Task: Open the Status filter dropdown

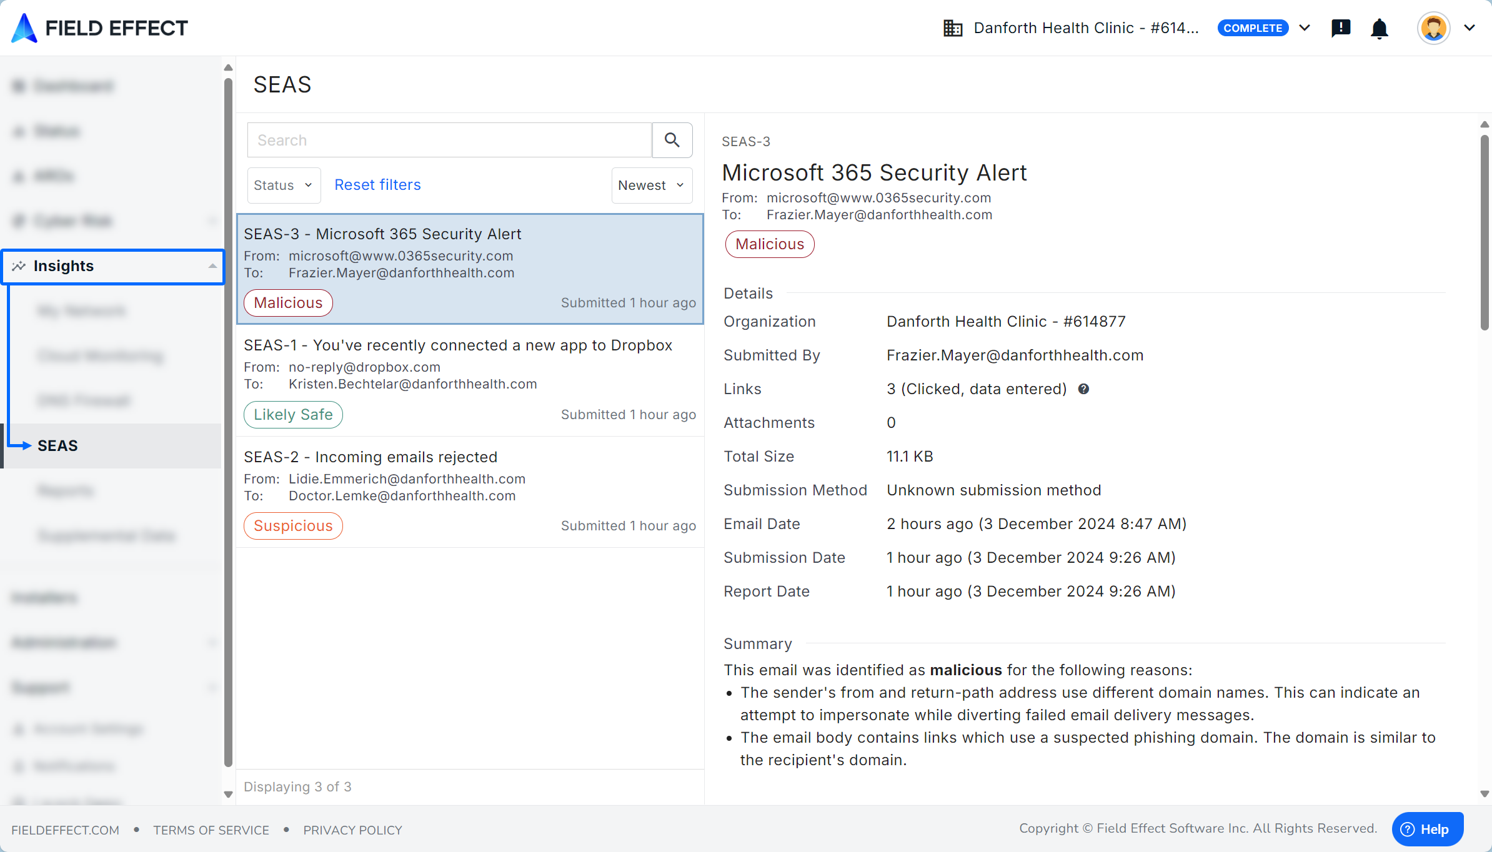Action: pos(284,186)
